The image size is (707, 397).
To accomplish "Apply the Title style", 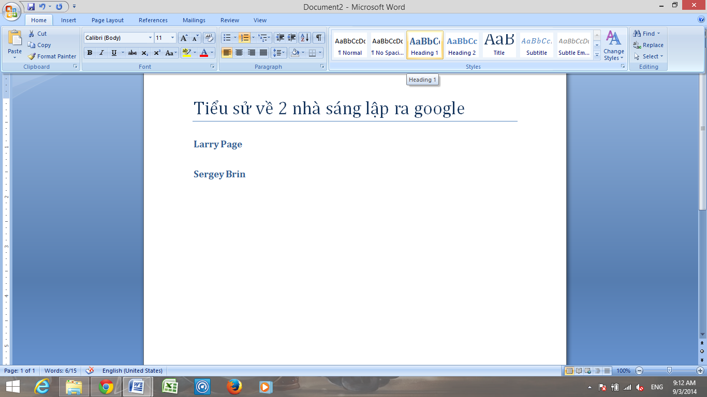I will pyautogui.click(x=499, y=45).
